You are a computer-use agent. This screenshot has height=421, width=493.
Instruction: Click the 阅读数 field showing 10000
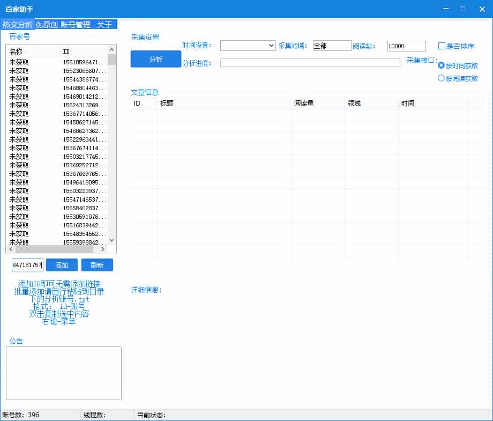406,46
